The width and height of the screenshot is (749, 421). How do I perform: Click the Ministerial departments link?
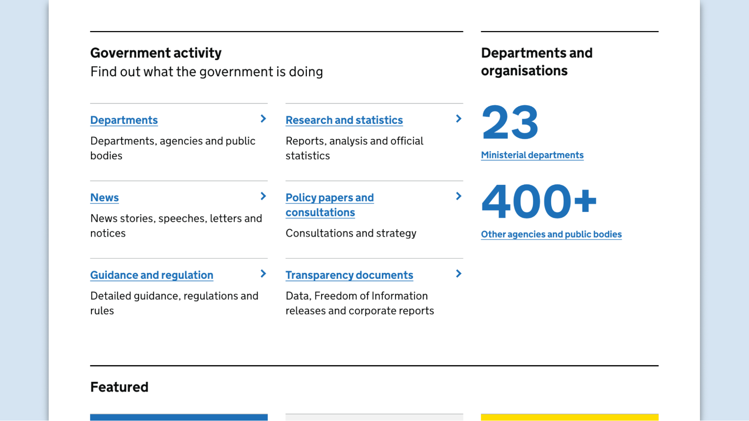point(532,155)
